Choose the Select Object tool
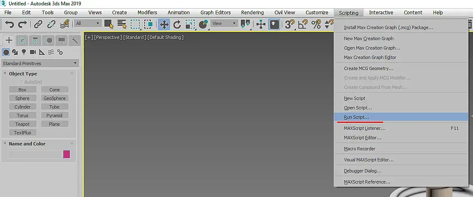The width and height of the screenshot is (473, 197). click(109, 24)
